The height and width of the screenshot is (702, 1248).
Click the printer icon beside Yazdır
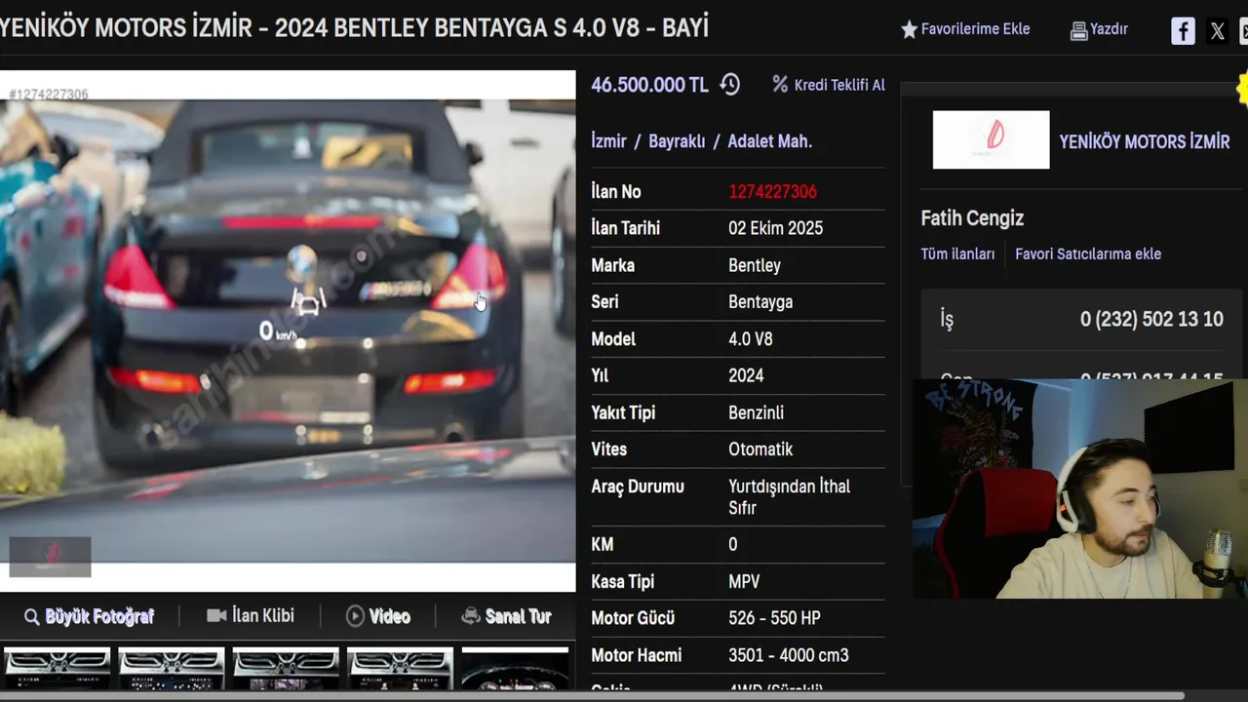tap(1078, 31)
